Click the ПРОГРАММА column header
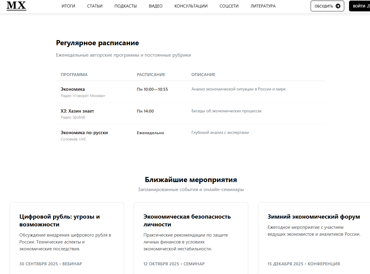370x274 pixels. [x=74, y=75]
